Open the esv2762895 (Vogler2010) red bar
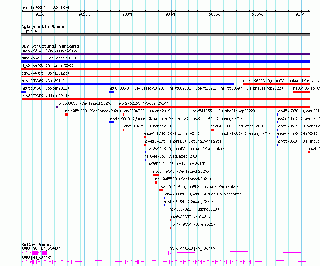 214,107
